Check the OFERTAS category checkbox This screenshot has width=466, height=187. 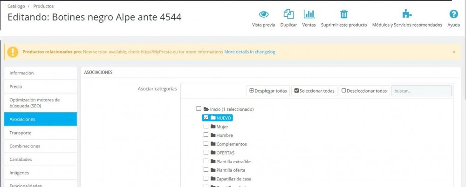(x=206, y=152)
